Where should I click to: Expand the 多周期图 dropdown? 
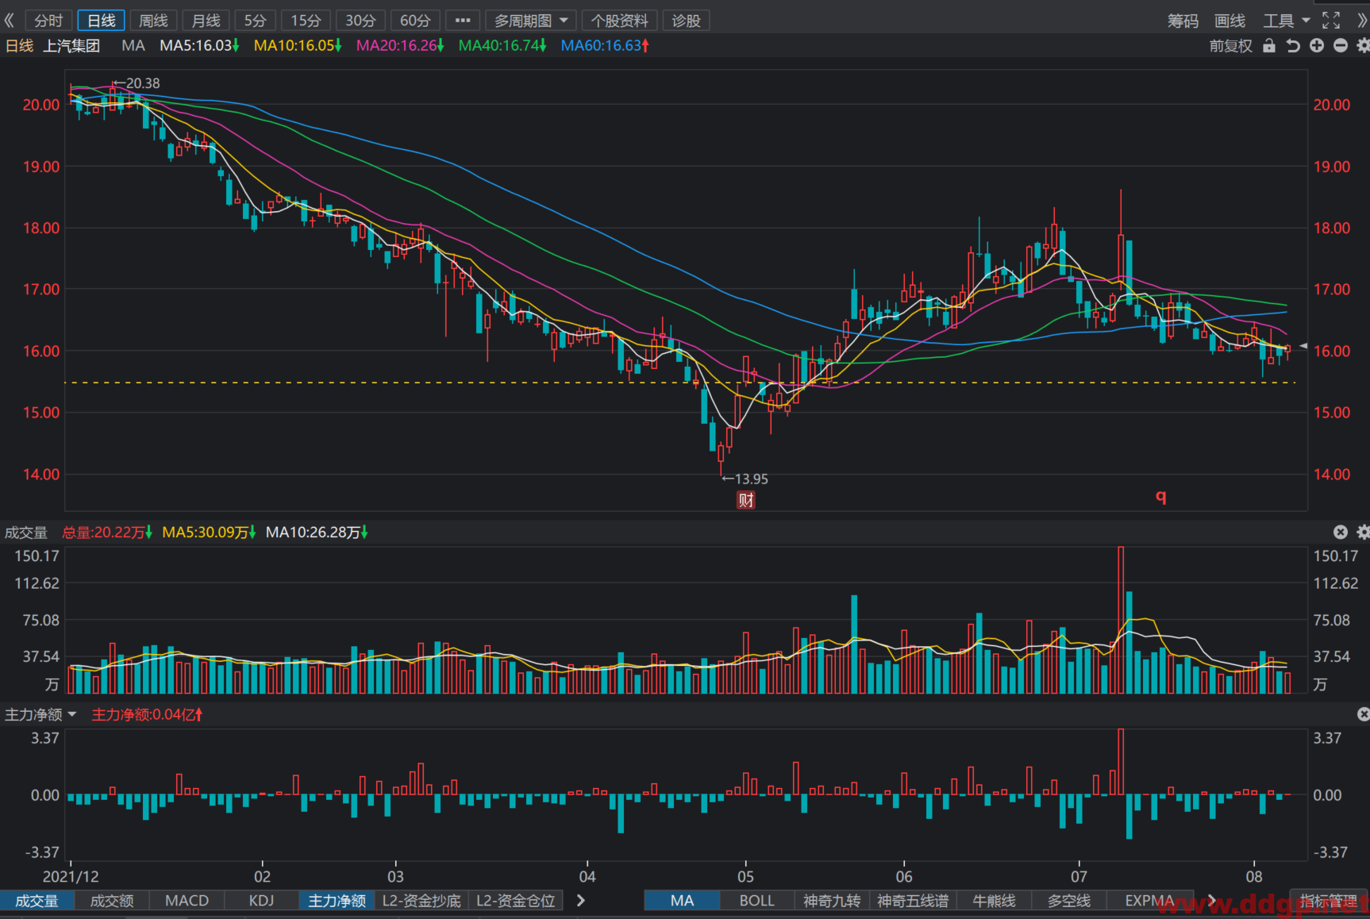tap(530, 21)
